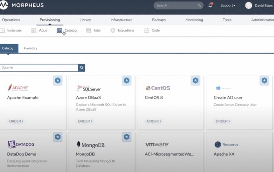Open the Infrastructure menu
274x172 pixels.
(x=121, y=20)
